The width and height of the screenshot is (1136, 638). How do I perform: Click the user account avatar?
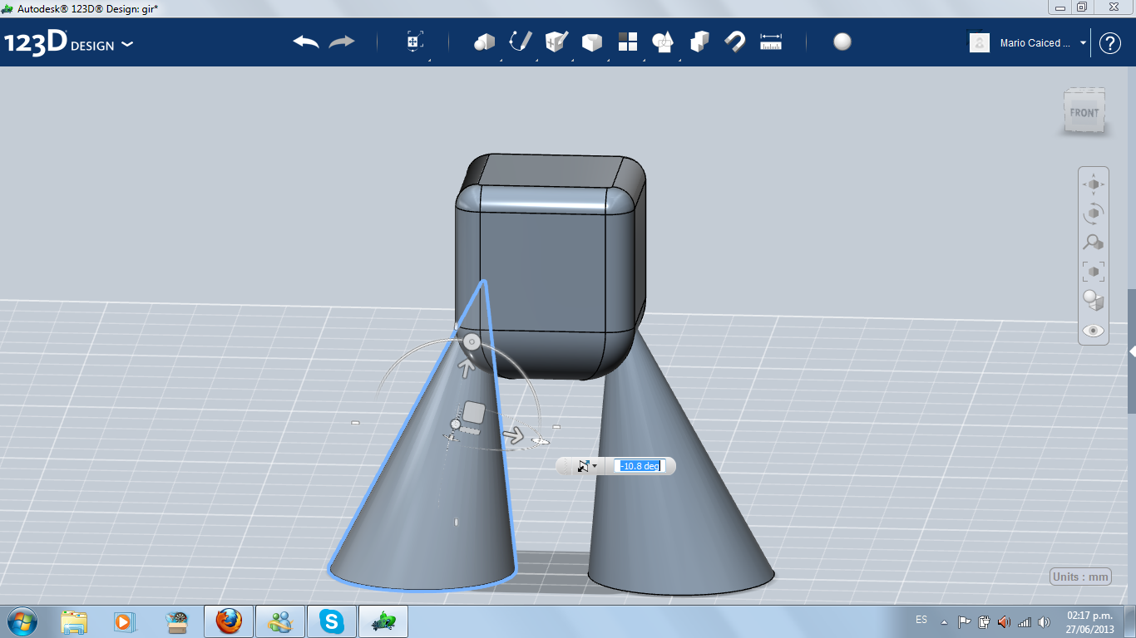click(x=980, y=42)
